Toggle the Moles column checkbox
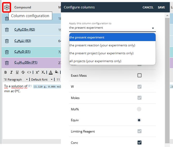The height and width of the screenshot is (147, 173). click(140, 98)
